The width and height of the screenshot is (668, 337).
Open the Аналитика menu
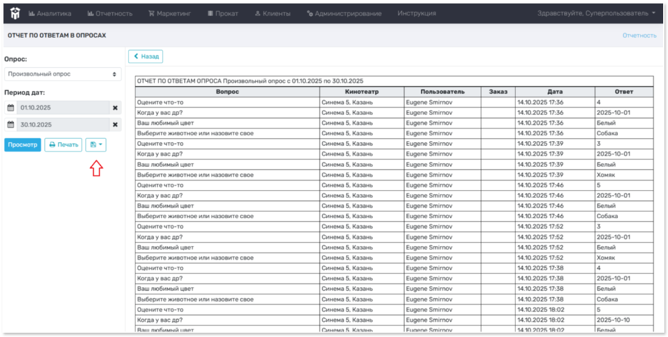tap(50, 13)
